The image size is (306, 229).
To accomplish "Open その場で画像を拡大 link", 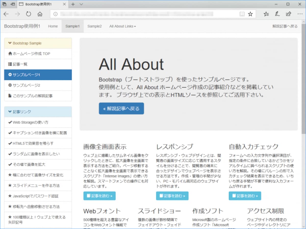I will tap(38, 164).
